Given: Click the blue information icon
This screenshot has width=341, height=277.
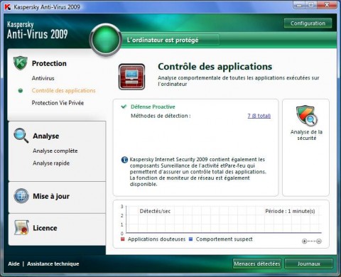Looking at the screenshot, I should [x=124, y=160].
